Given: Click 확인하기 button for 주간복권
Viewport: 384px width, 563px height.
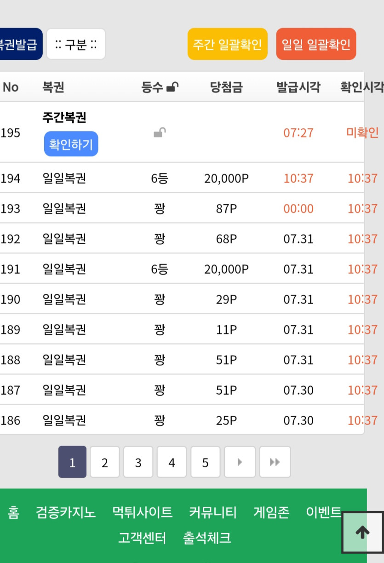Looking at the screenshot, I should click(x=71, y=144).
